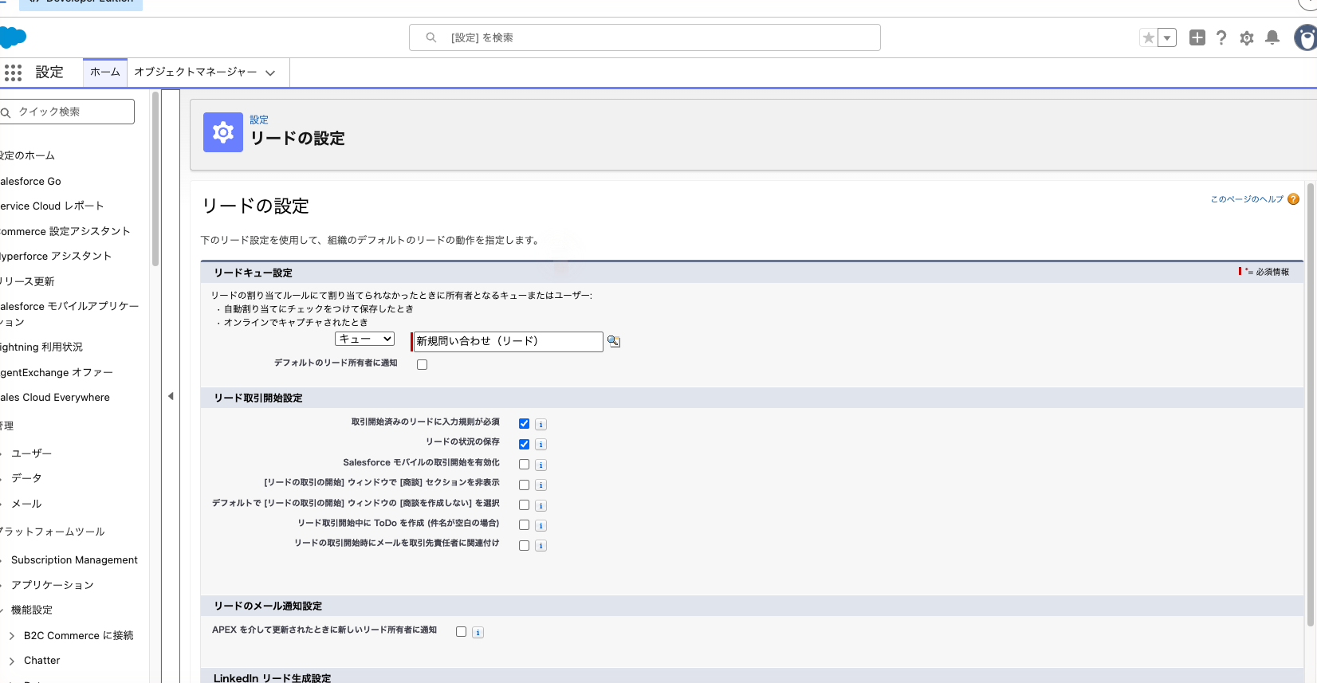1317x683 pixels.
Task: Click the Salesforce cloud logo
Action: (13, 37)
